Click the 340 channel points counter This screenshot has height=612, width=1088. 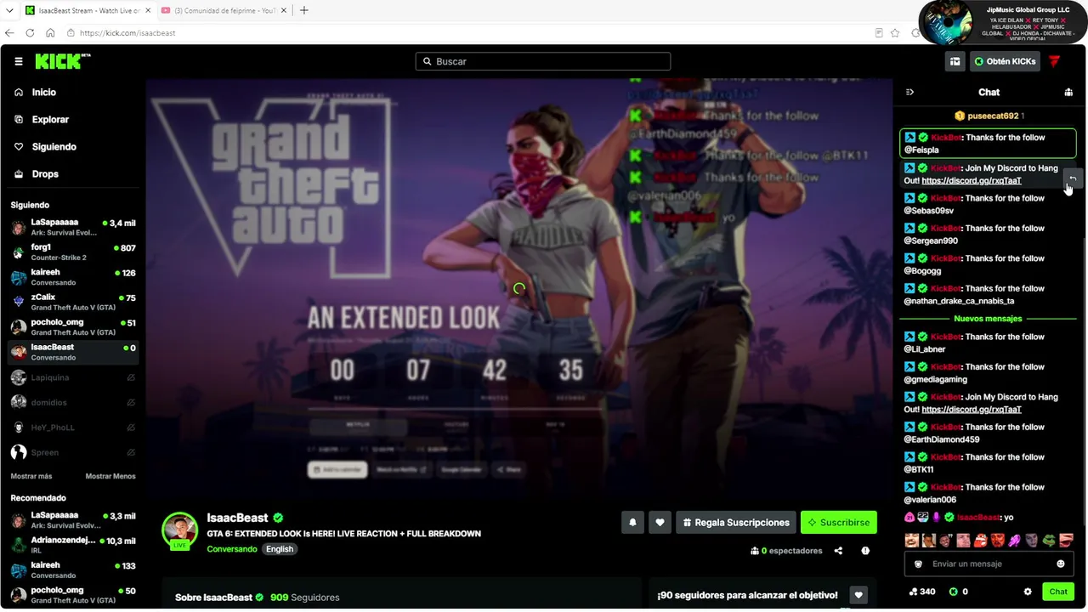pos(921,592)
